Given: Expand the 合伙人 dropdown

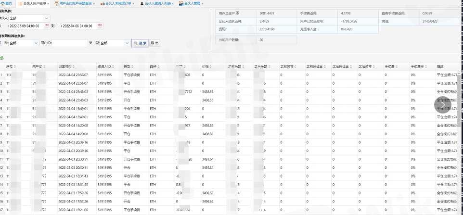Looking at the screenshot, I should click(46, 18).
